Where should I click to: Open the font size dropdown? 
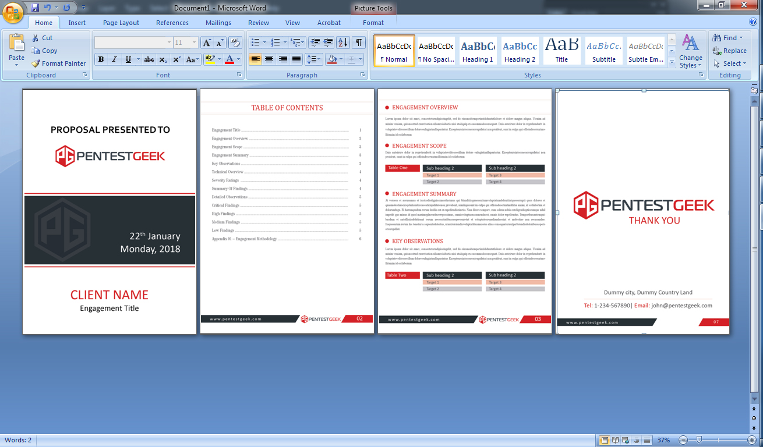point(195,42)
